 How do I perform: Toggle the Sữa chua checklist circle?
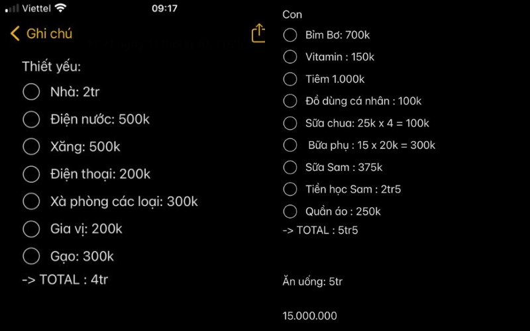point(290,123)
